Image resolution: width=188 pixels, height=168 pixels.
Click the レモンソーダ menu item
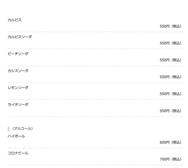tap(18, 88)
